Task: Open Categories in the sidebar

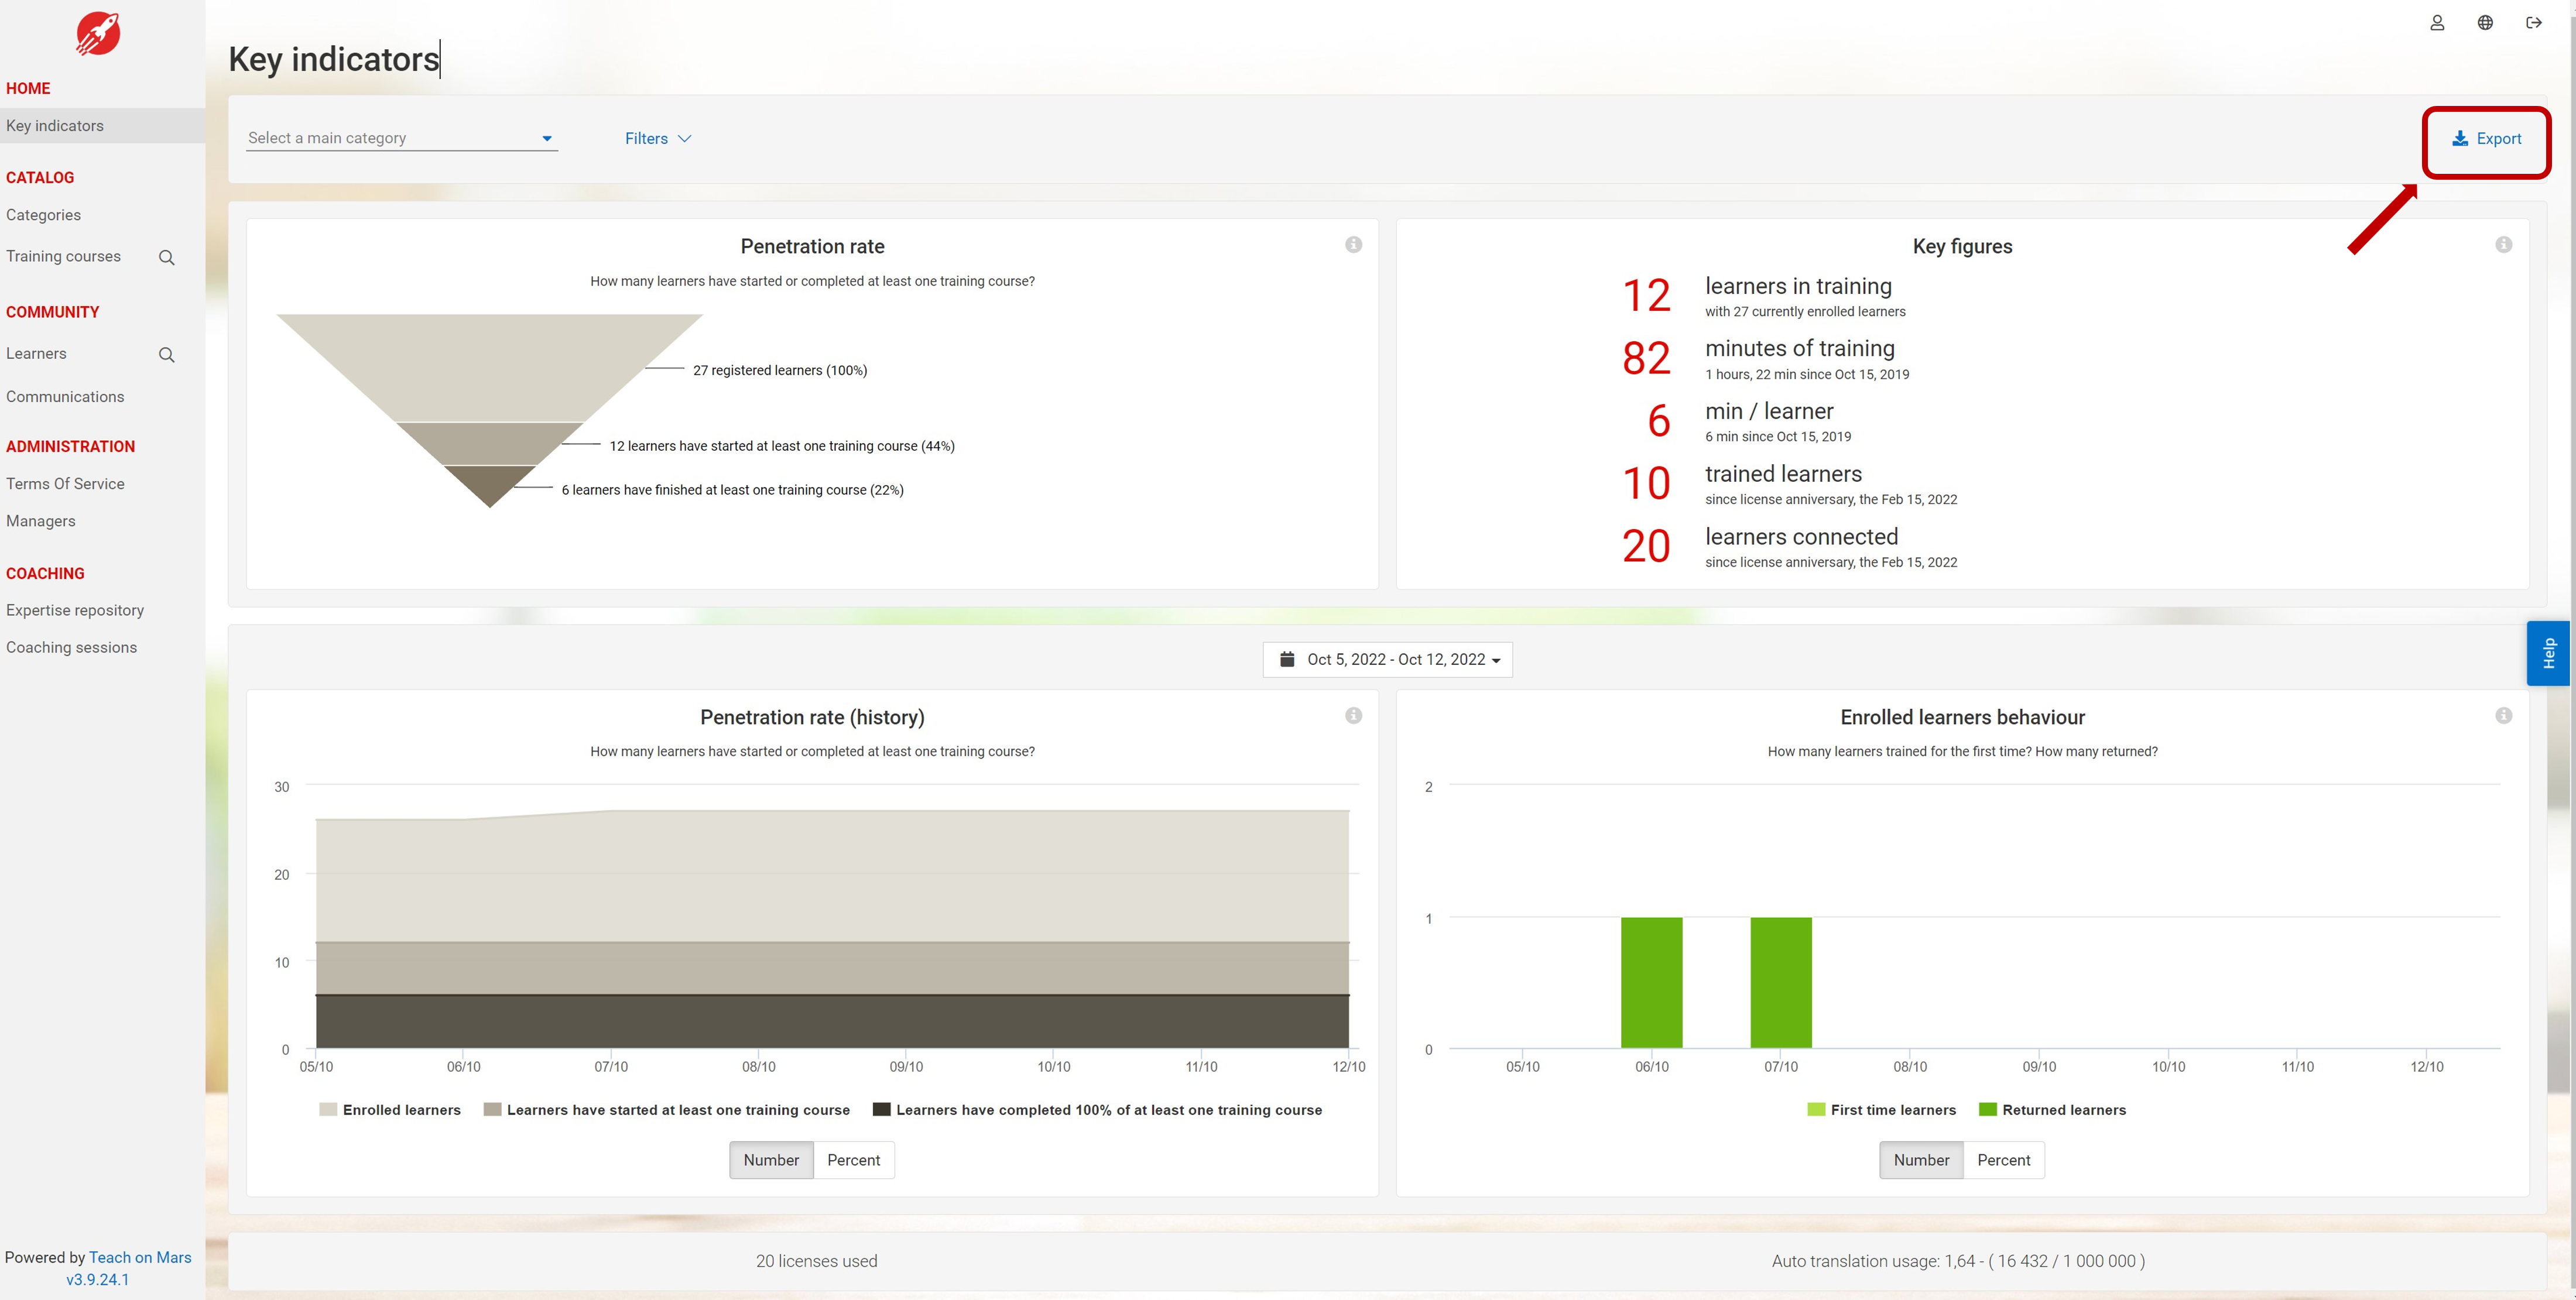Action: (43, 215)
